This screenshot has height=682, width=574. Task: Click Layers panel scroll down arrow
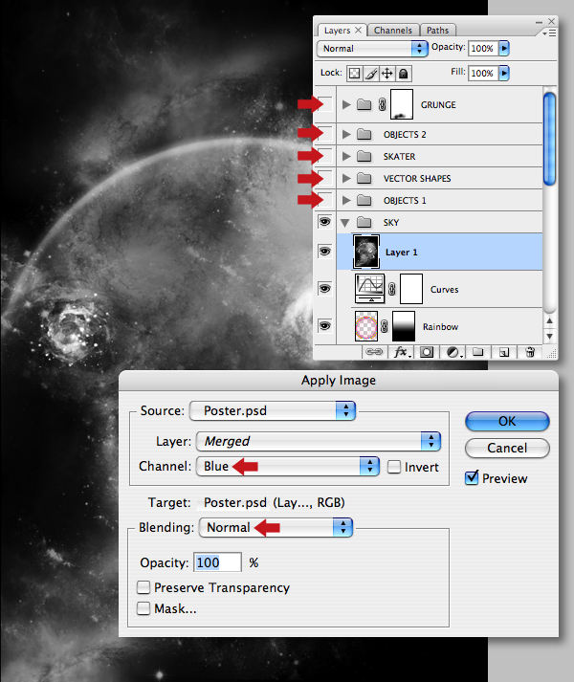[x=550, y=336]
